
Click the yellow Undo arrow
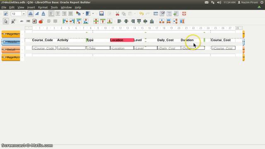(142, 14)
